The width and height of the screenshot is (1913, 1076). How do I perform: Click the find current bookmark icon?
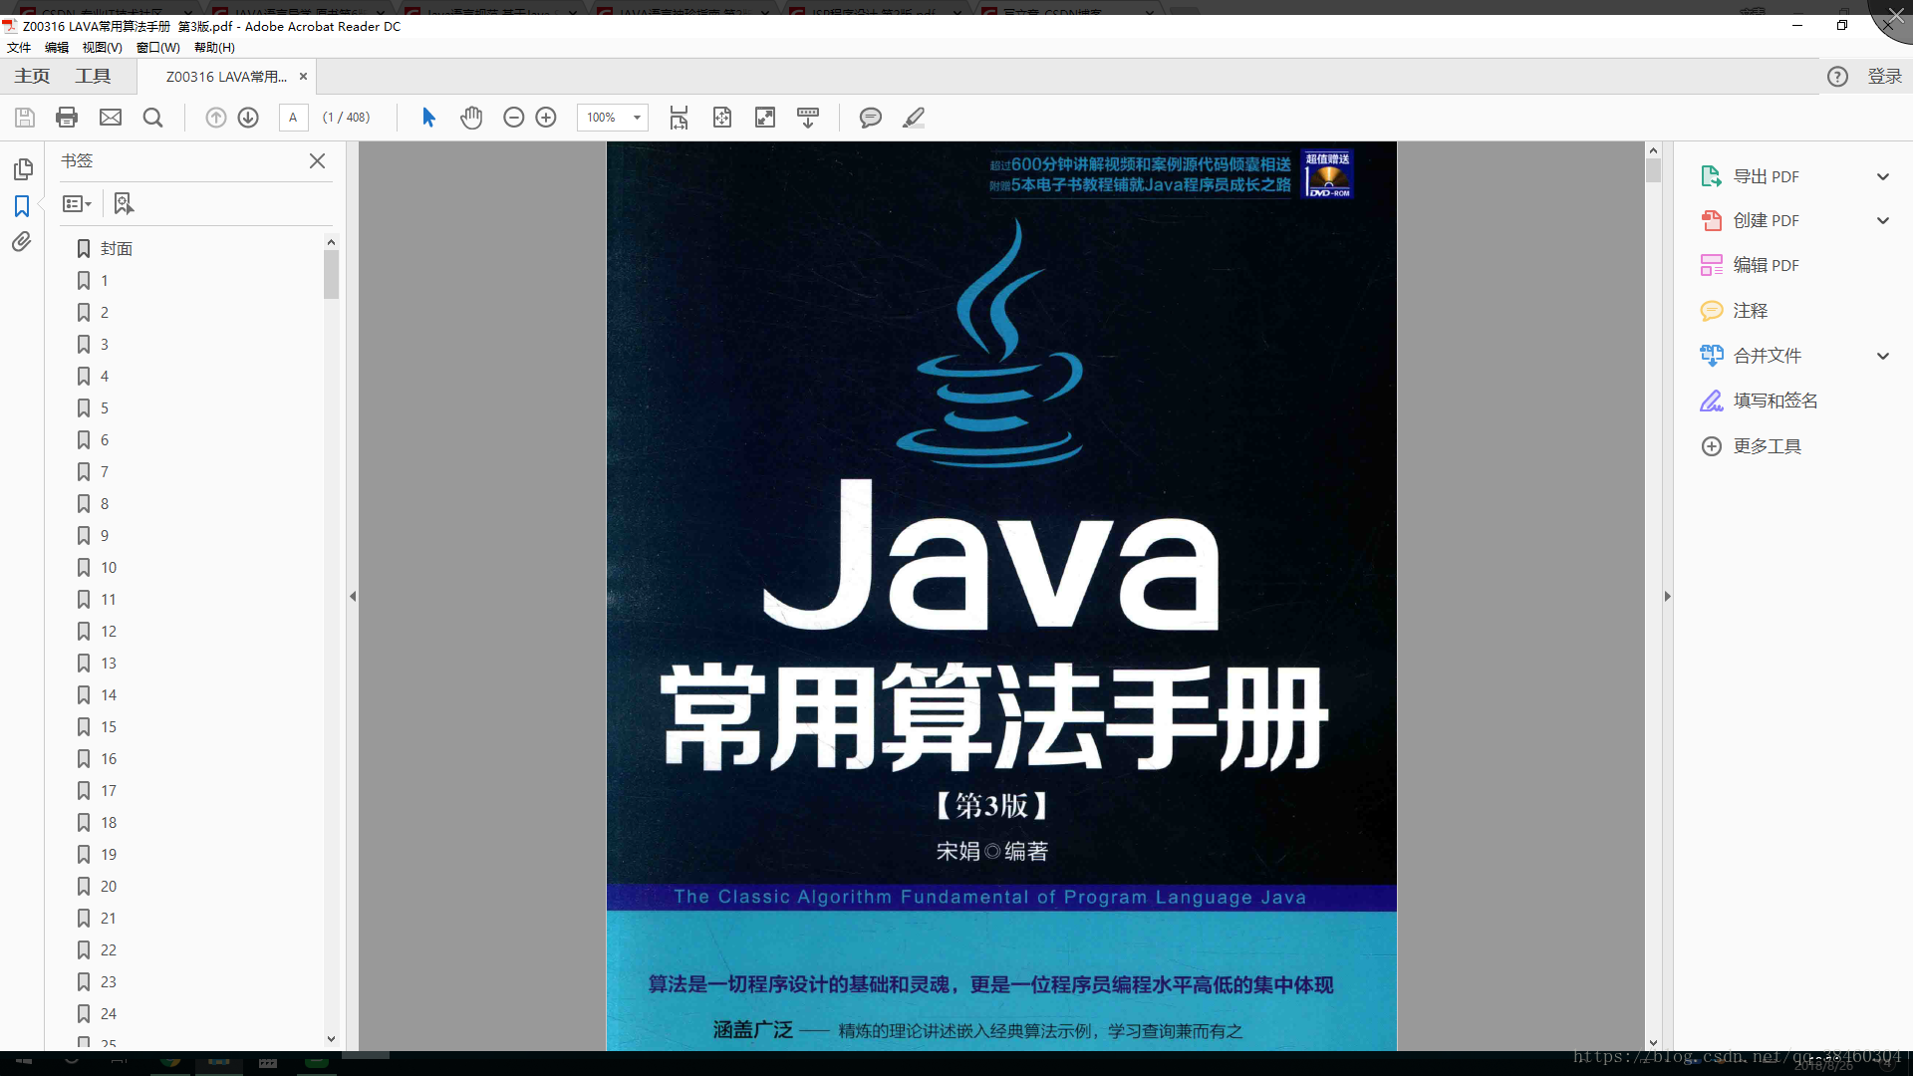coord(123,204)
